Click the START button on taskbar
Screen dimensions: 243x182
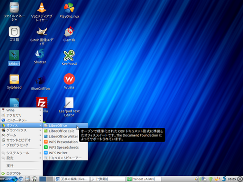click(x=9, y=179)
